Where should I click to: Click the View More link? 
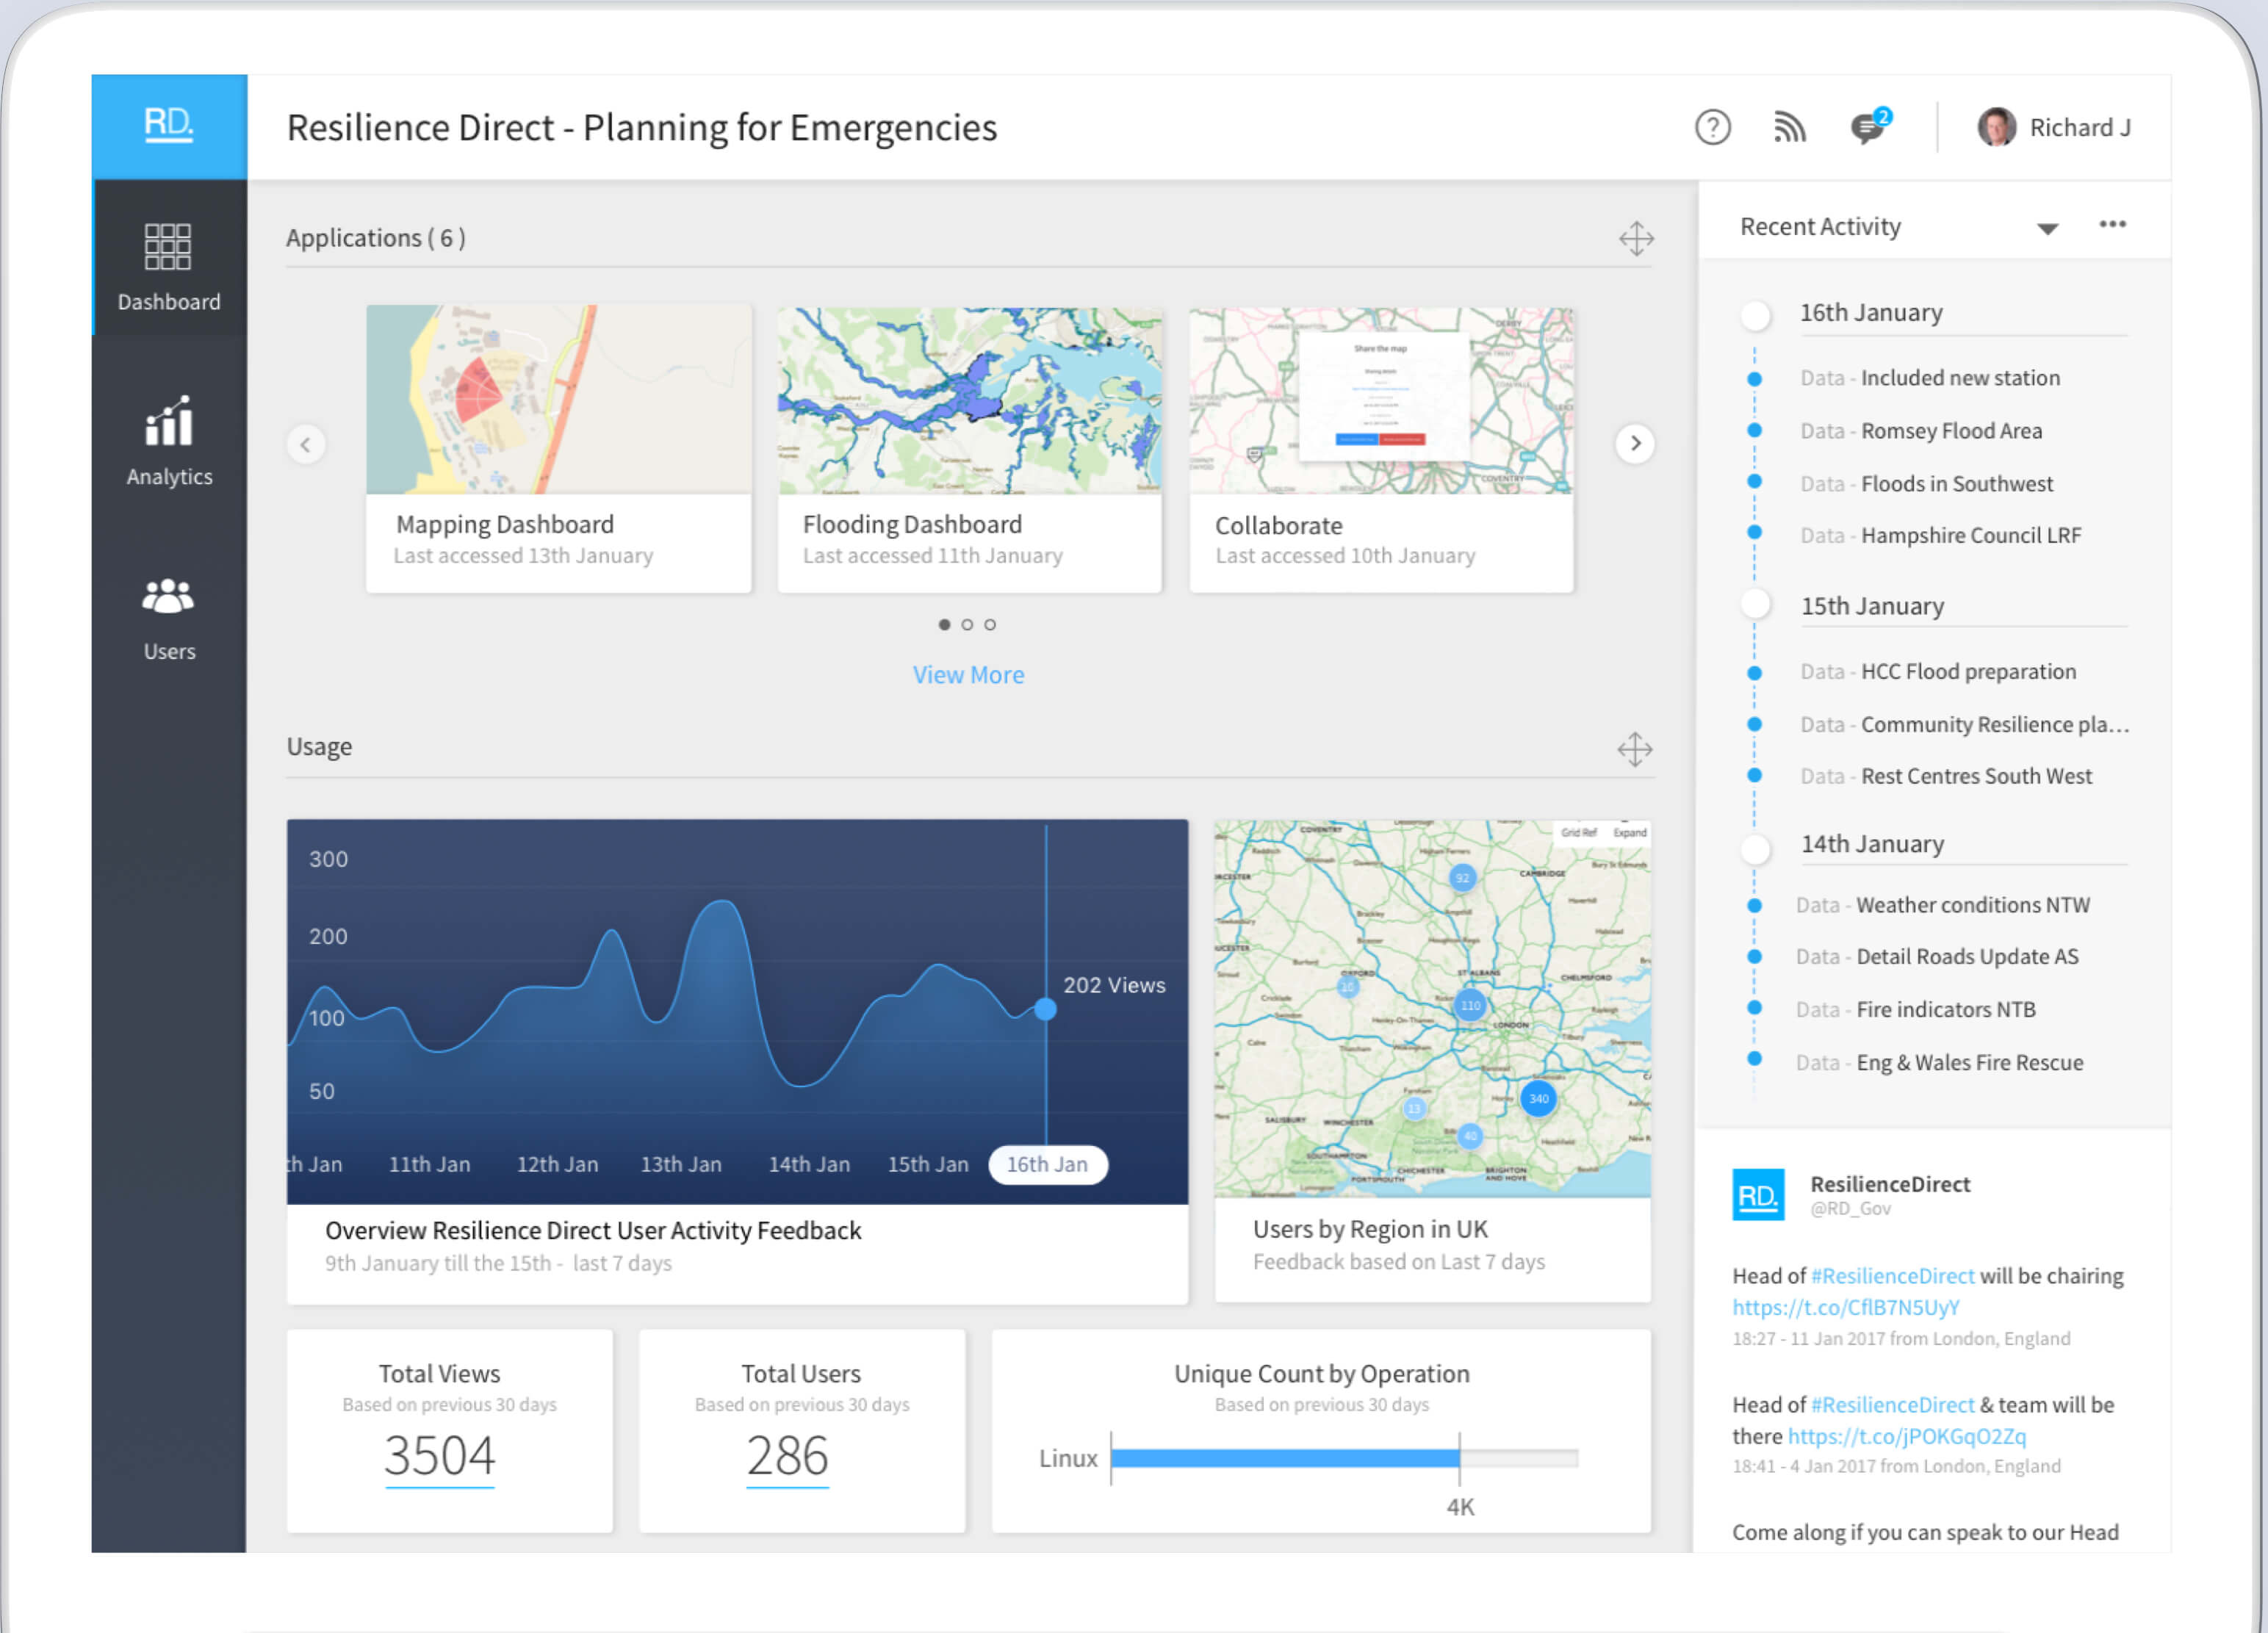[x=968, y=675]
